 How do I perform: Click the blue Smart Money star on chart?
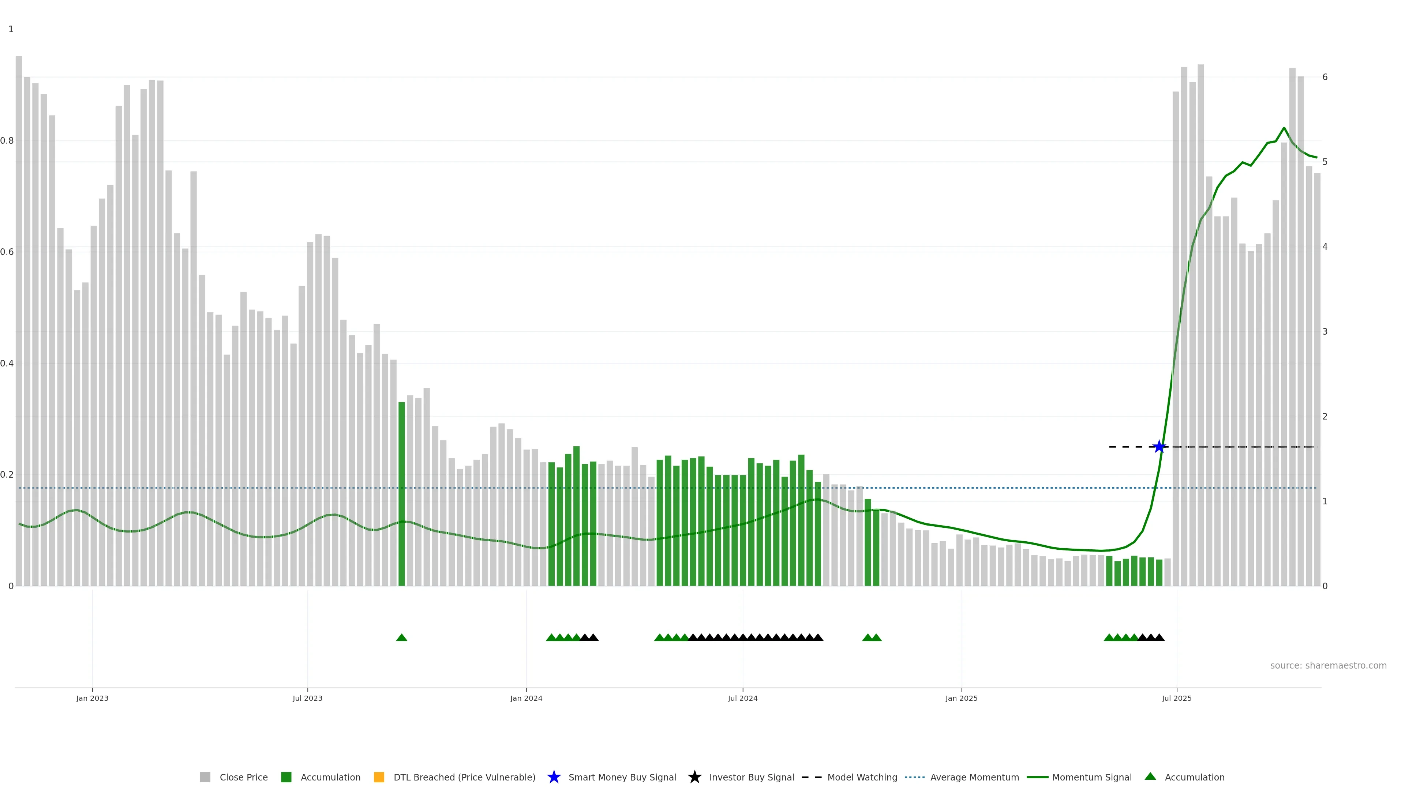(1159, 447)
